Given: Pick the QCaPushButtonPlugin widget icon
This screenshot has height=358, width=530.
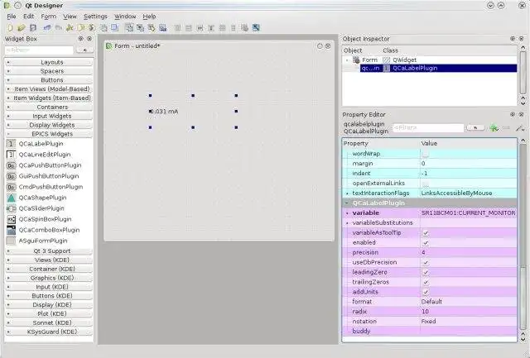Looking at the screenshot, I should 11,165.
